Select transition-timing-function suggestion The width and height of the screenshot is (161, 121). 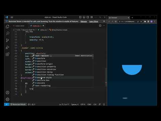coord(63,75)
